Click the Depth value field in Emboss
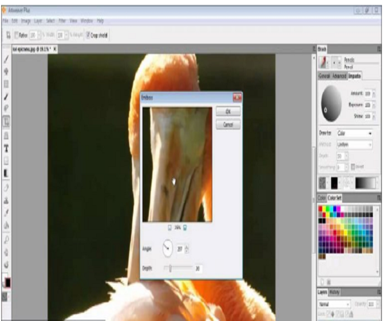The width and height of the screenshot is (385, 321). point(198,269)
